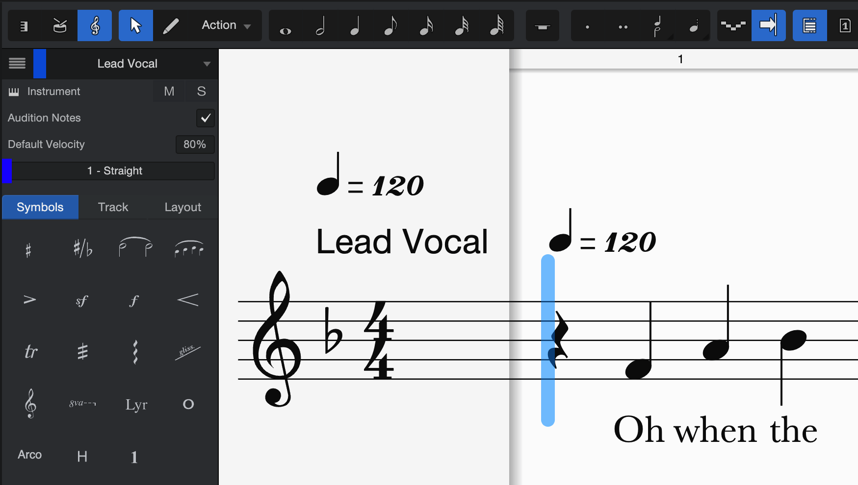Viewport: 858px width, 485px height.
Task: Select the crescendo hairpin symbol
Action: coord(188,300)
